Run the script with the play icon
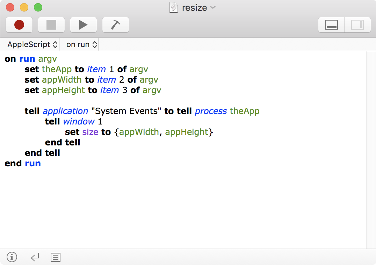The height and width of the screenshot is (265, 376). (x=83, y=25)
